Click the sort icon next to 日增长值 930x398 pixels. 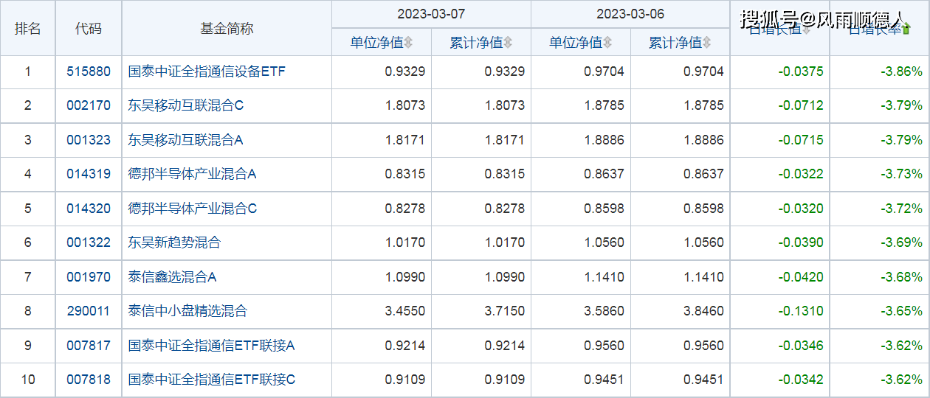point(806,29)
